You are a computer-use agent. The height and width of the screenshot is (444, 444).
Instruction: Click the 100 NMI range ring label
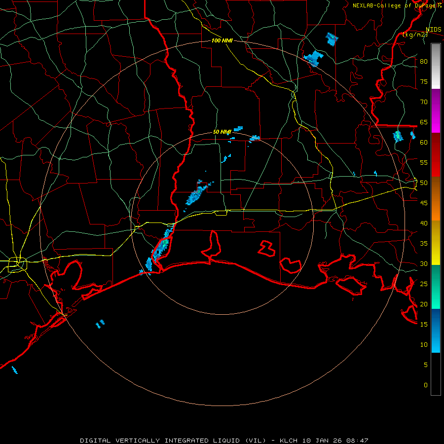tap(222, 40)
